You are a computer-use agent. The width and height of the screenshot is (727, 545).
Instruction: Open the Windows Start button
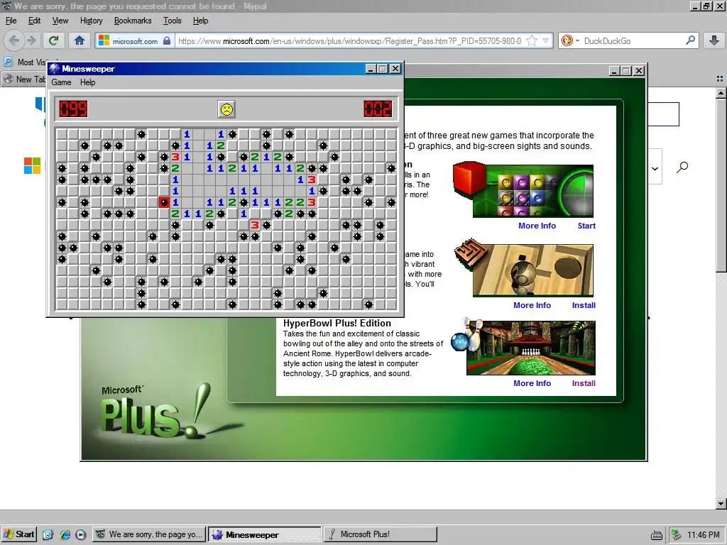point(18,534)
